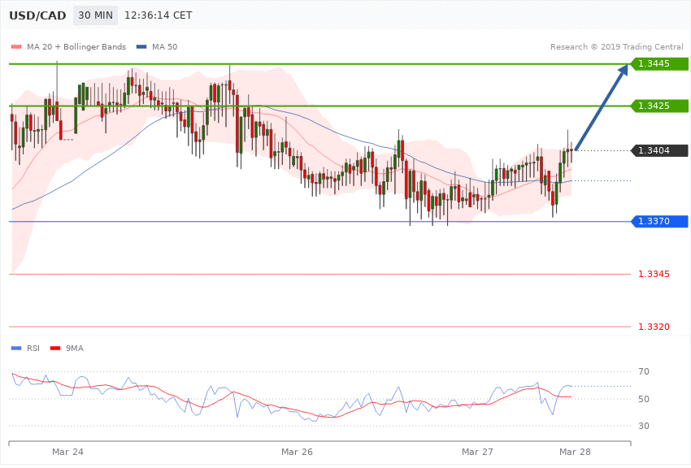691x468 pixels.
Task: Click the 1.3345 support level label
Action: 654,275
